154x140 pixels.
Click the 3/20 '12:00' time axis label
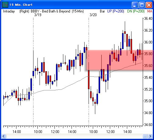pos(110,132)
